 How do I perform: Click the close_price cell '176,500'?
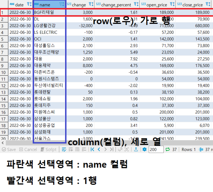[x=194, y=65]
